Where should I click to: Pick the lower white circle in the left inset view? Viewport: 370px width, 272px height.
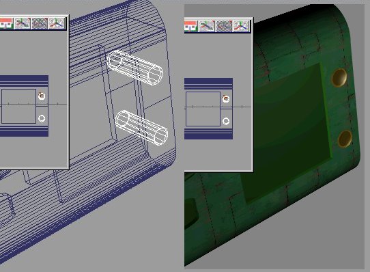tap(42, 118)
